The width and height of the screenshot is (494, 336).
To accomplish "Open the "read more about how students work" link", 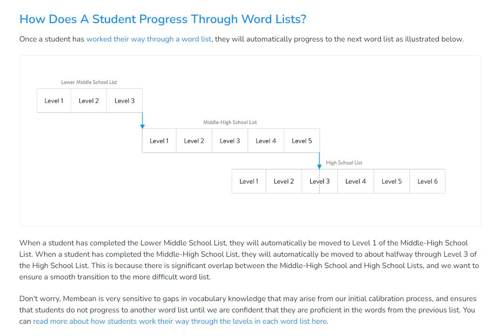I will click(180, 321).
